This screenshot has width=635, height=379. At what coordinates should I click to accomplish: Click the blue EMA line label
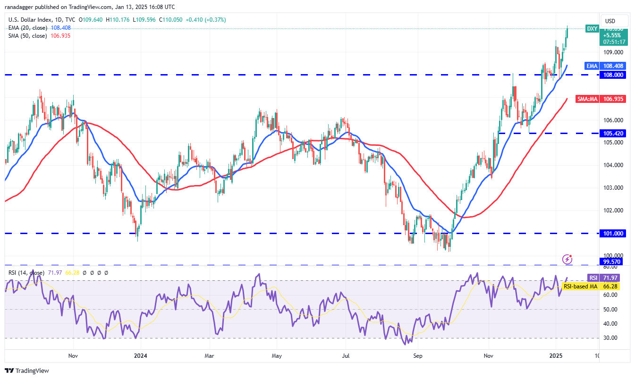coord(593,66)
